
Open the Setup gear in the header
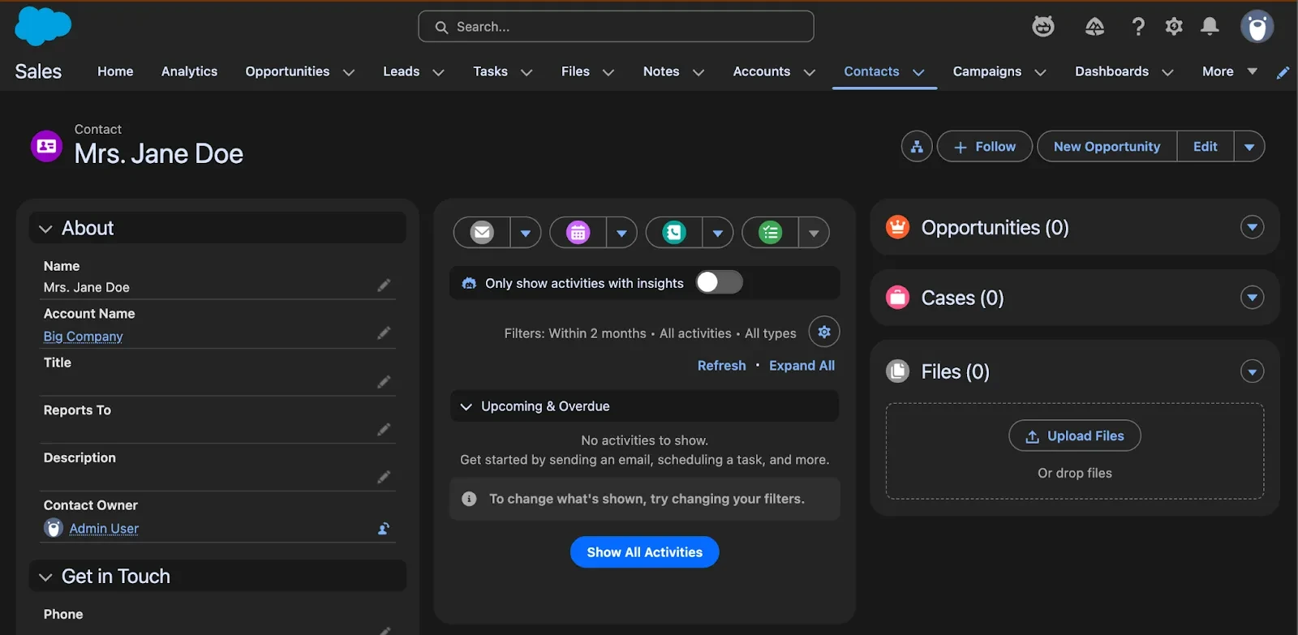1174,27
